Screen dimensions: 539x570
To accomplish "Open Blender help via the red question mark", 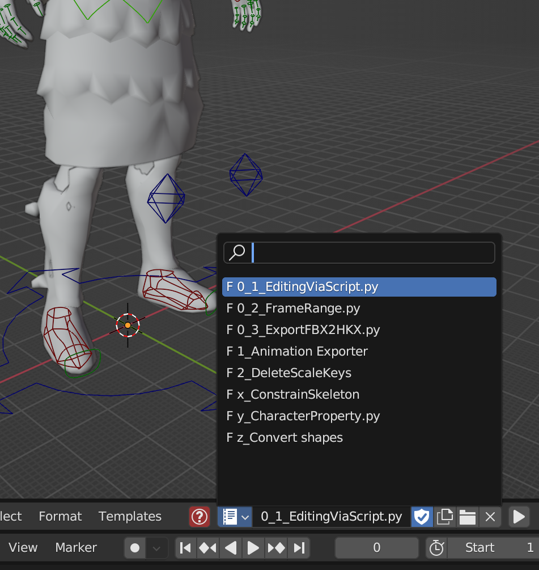I will coord(199,517).
